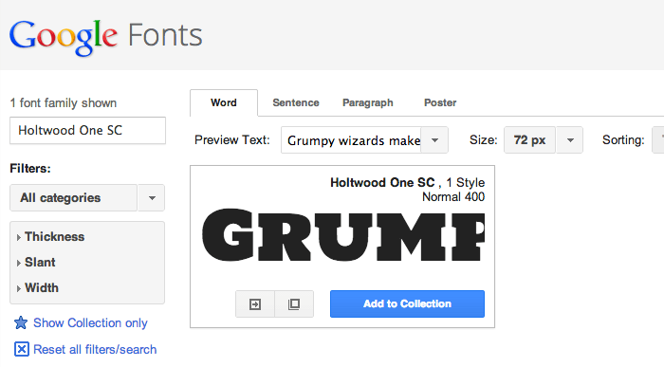The height and width of the screenshot is (367, 664).
Task: Click the Preview Text input field
Action: click(351, 139)
